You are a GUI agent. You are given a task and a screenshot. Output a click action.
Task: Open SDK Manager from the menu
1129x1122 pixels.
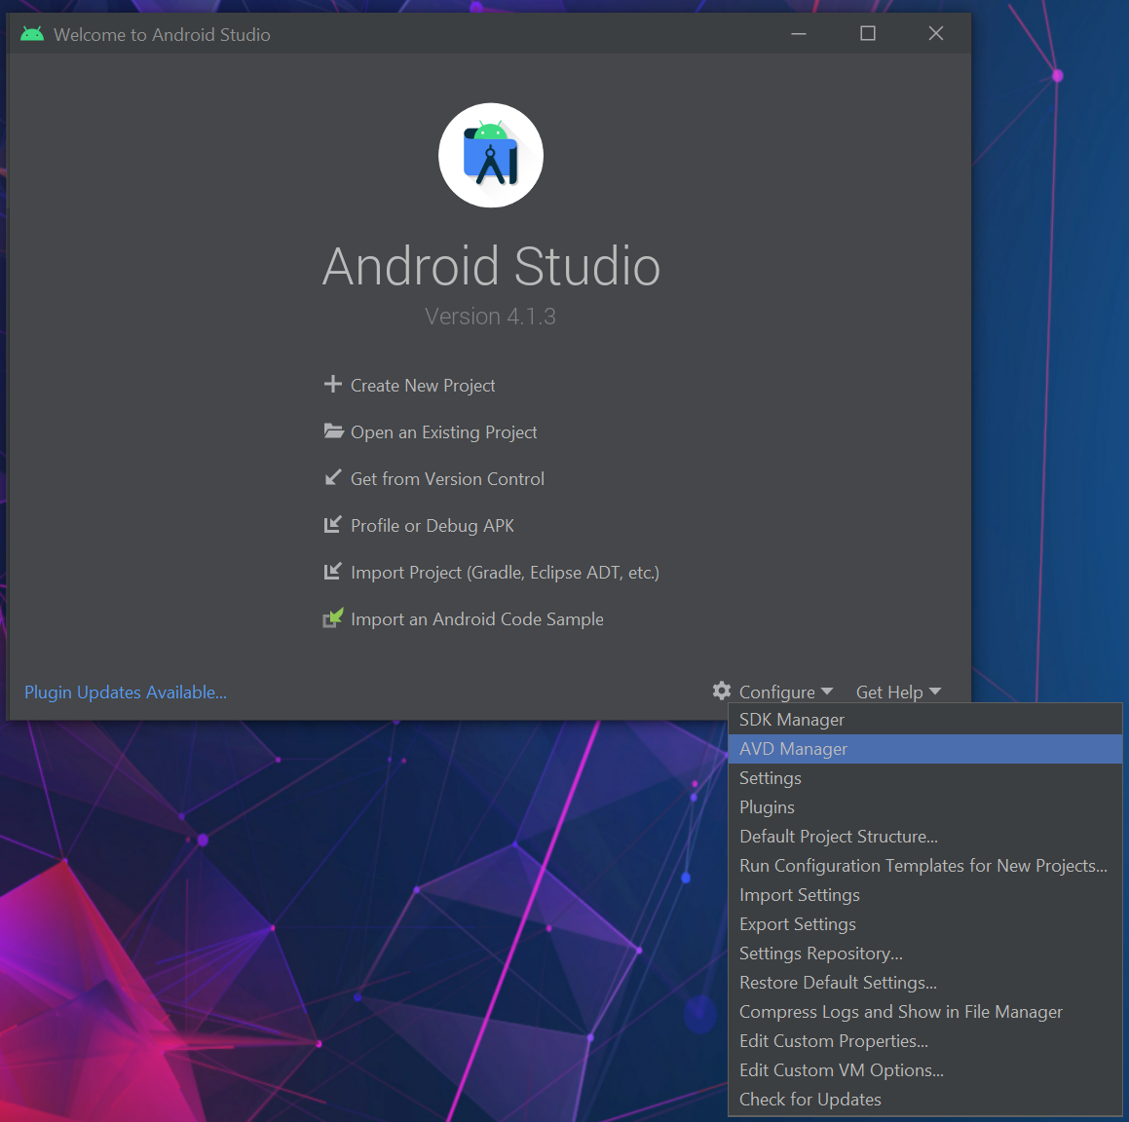tap(792, 720)
